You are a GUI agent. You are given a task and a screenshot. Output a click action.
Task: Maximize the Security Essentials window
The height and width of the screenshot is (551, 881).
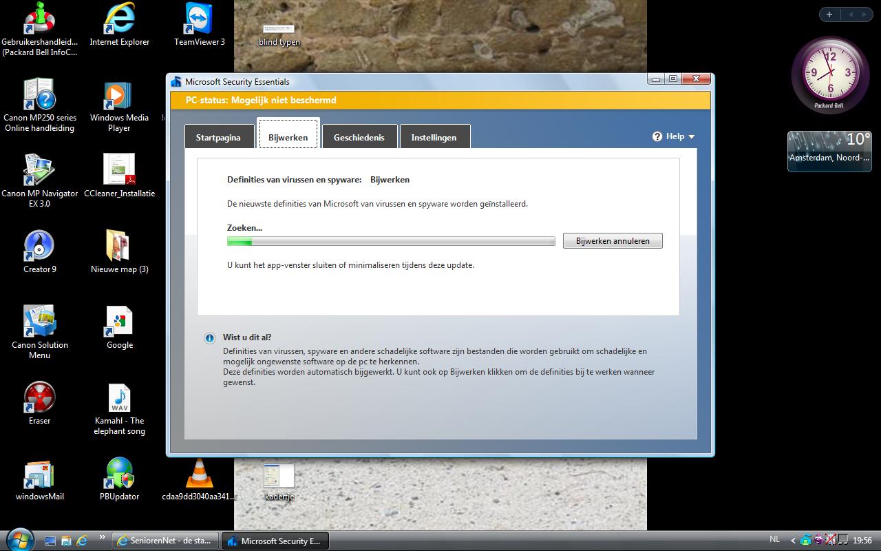(673, 79)
